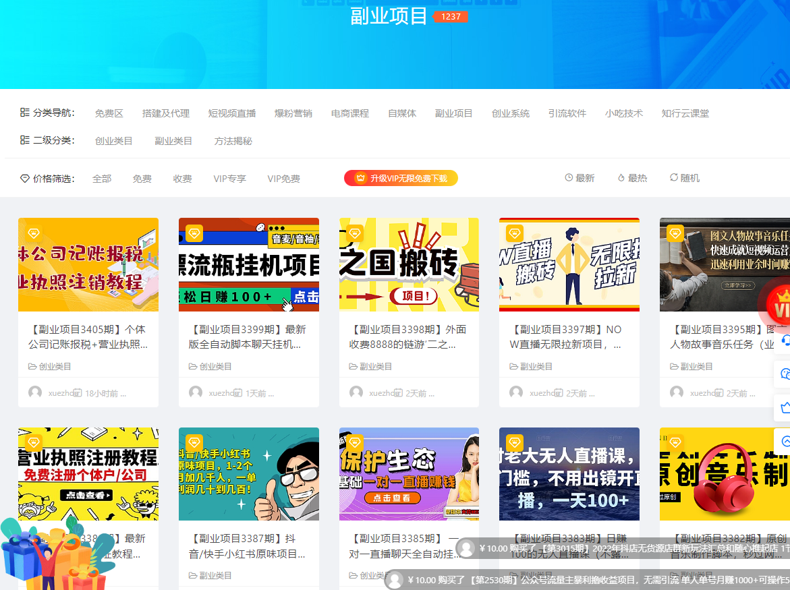
Task: Select the 免费 price filter
Action: 142,178
